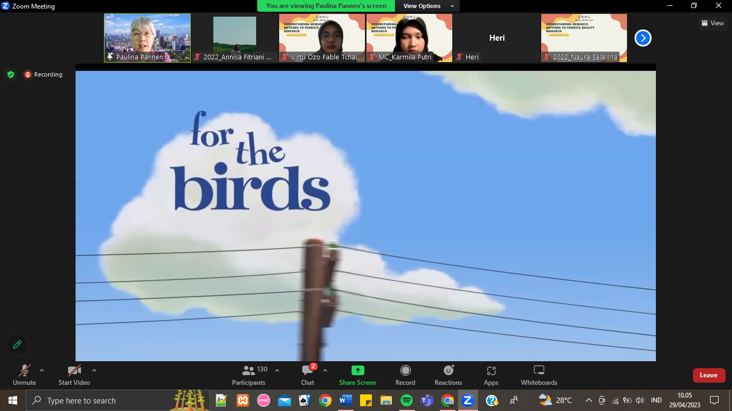Open Google Chrome from the taskbar
Image resolution: width=732 pixels, height=411 pixels.
tap(325, 400)
